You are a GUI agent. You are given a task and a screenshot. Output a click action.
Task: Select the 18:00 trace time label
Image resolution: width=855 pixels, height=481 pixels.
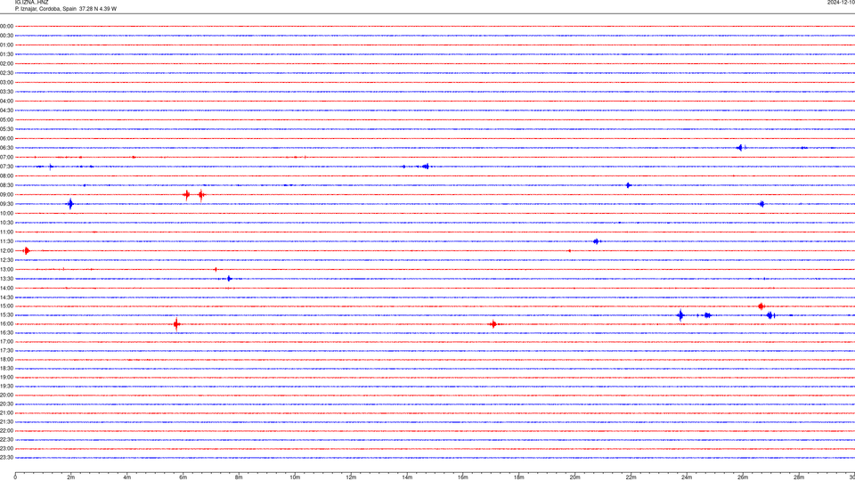(6, 359)
